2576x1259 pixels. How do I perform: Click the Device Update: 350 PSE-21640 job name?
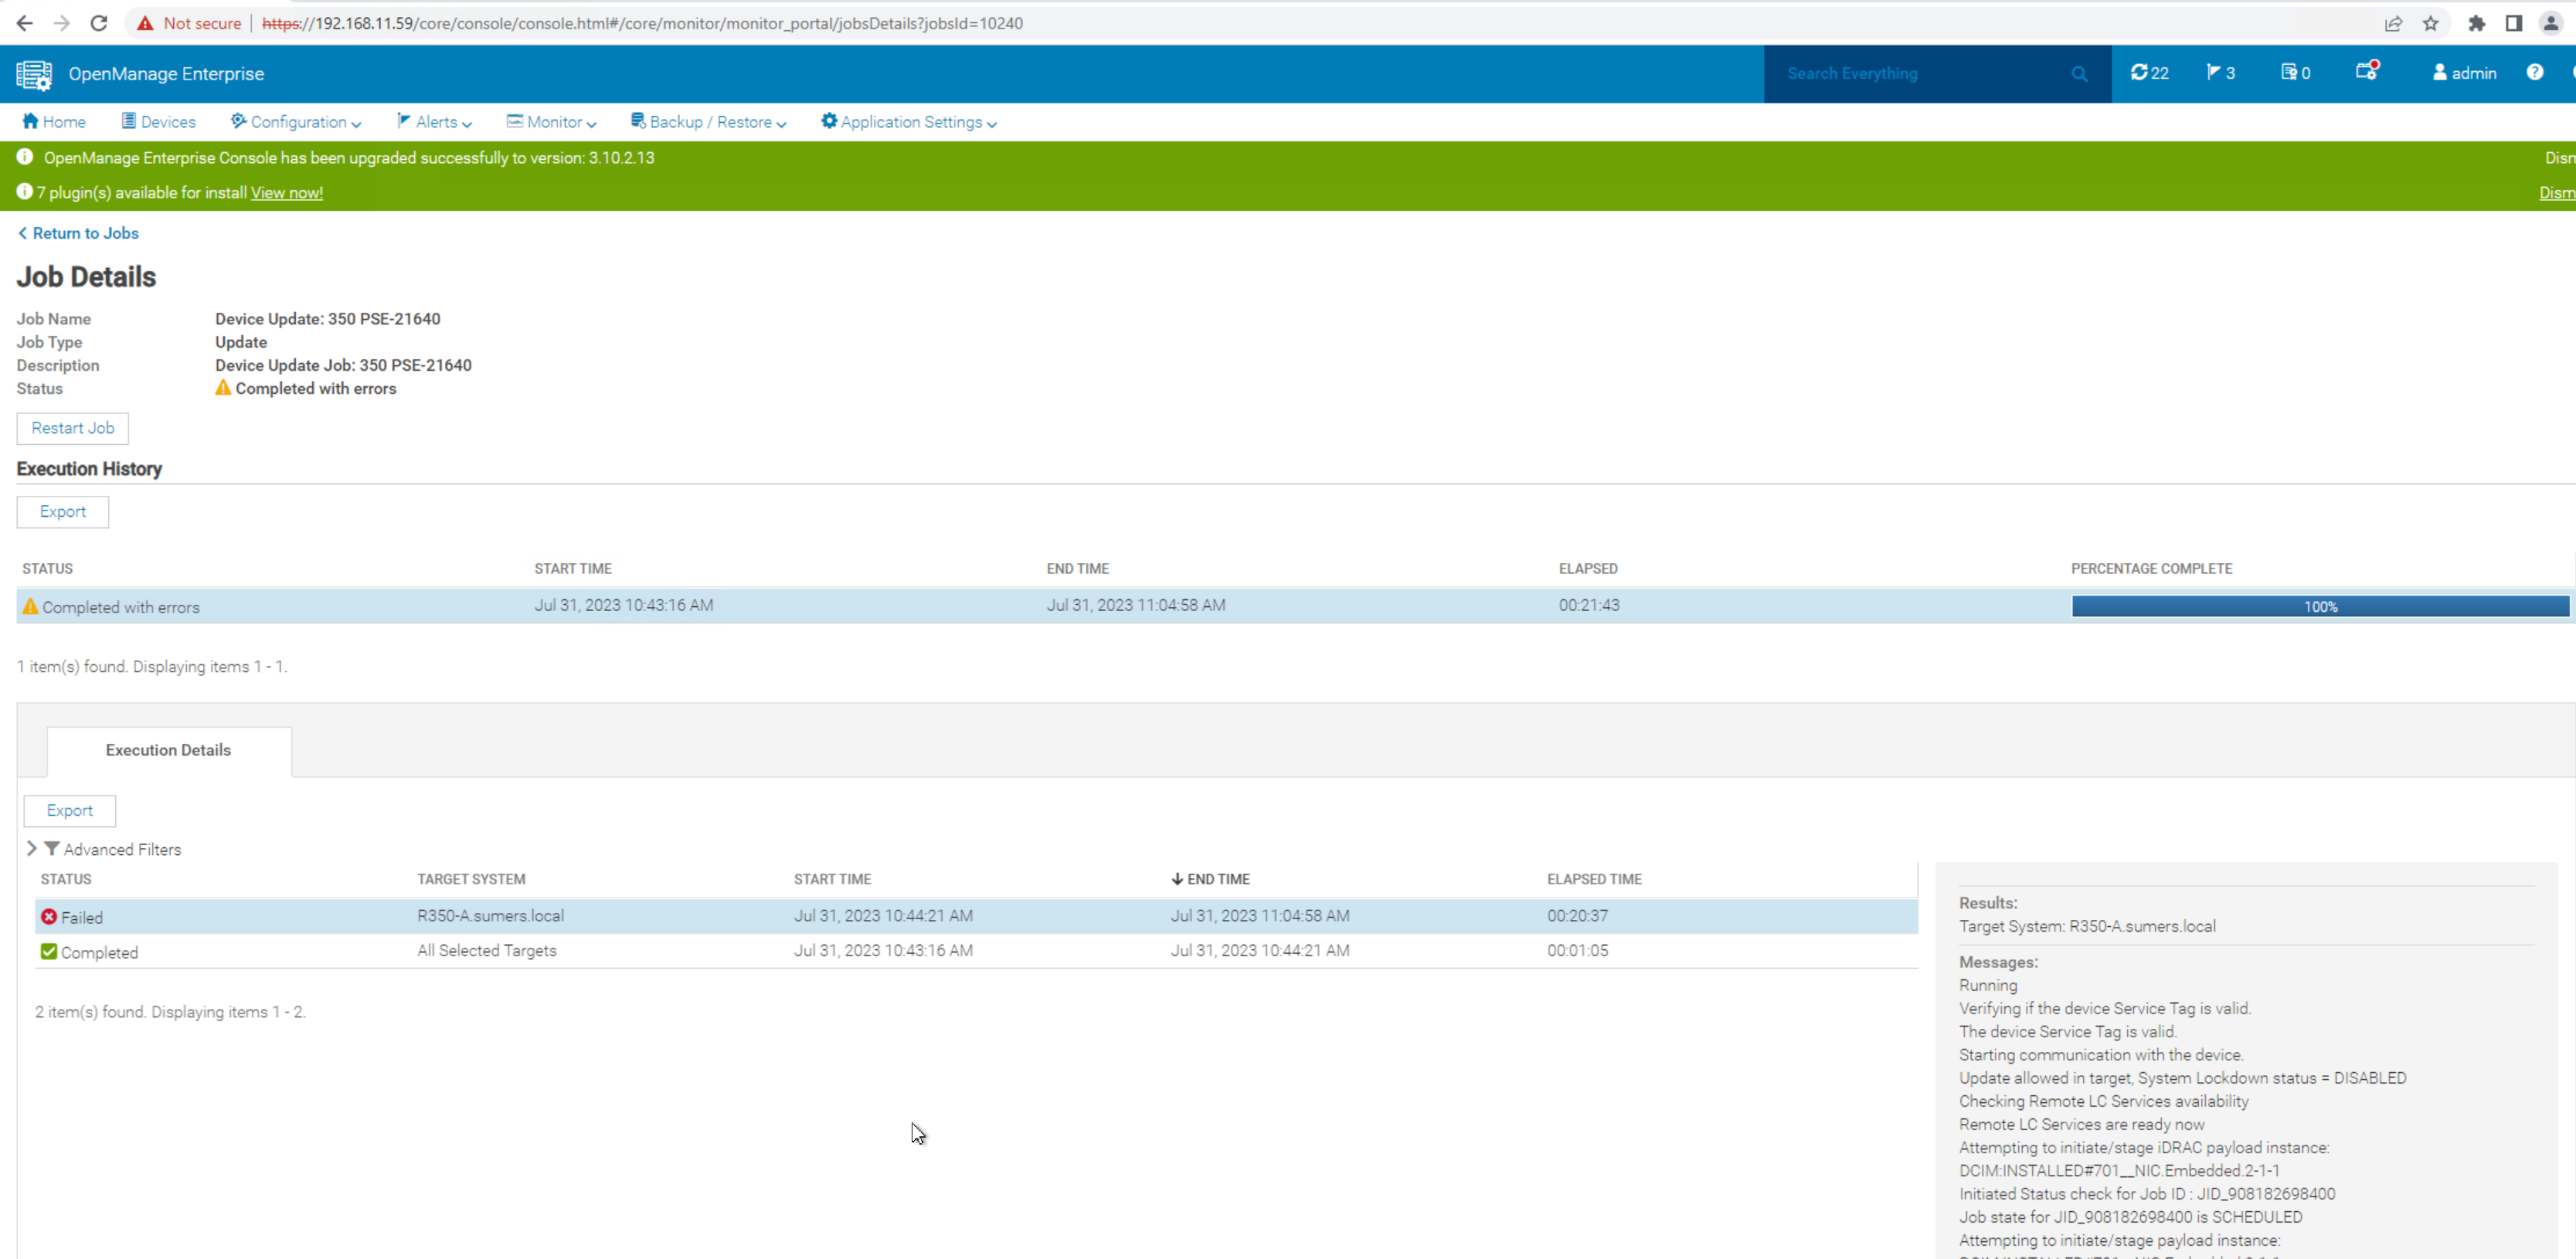click(328, 319)
